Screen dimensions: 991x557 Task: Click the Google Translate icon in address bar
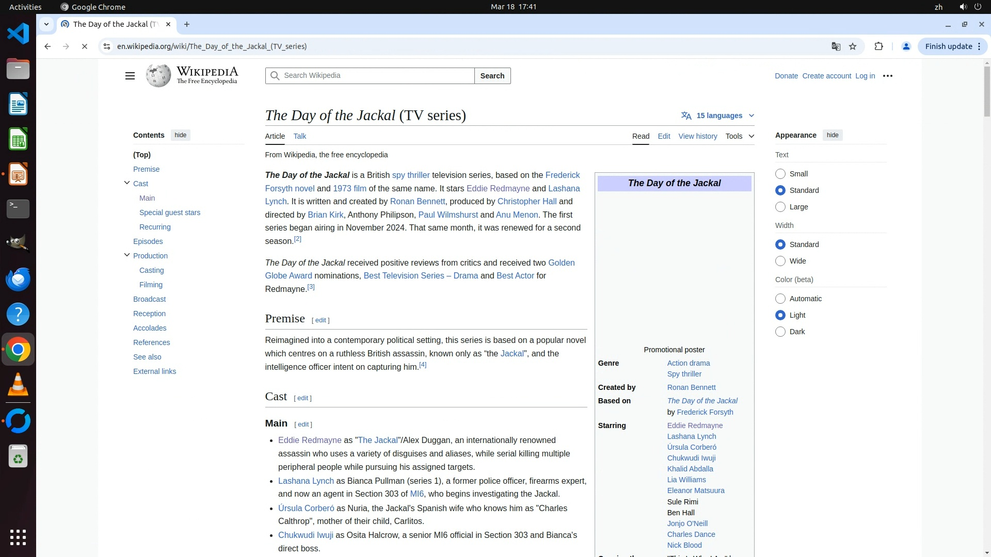pyautogui.click(x=836, y=46)
